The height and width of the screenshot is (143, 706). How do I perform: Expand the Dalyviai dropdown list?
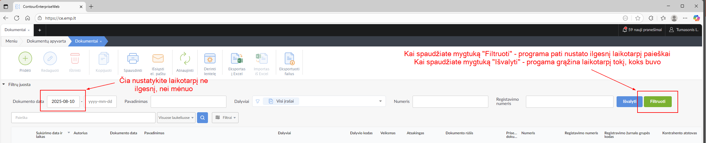(380, 101)
